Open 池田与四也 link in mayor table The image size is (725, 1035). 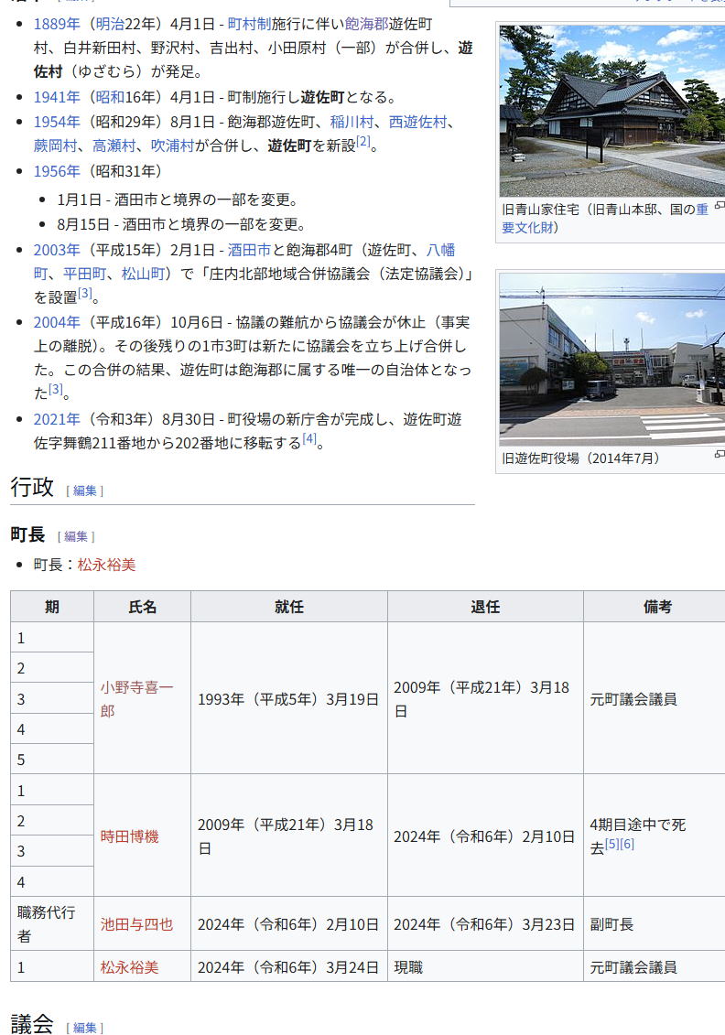coord(136,924)
